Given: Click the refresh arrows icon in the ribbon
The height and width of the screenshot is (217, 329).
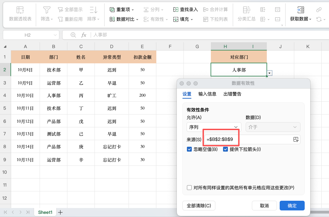Looking at the screenshot, I should [319, 19].
